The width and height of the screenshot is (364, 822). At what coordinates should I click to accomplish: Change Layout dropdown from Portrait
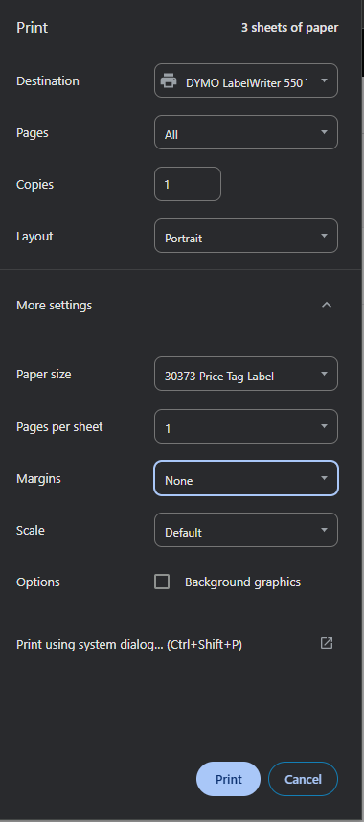[x=246, y=236]
